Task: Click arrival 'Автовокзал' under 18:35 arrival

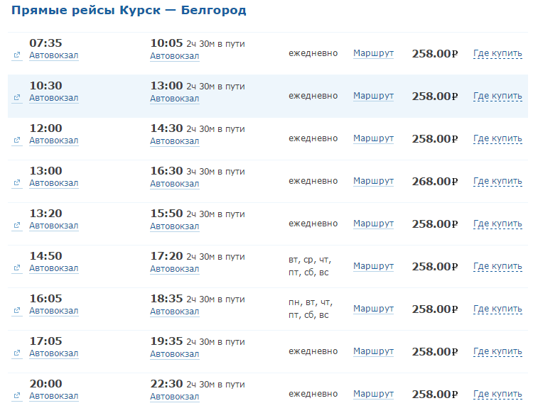Action: [x=174, y=311]
